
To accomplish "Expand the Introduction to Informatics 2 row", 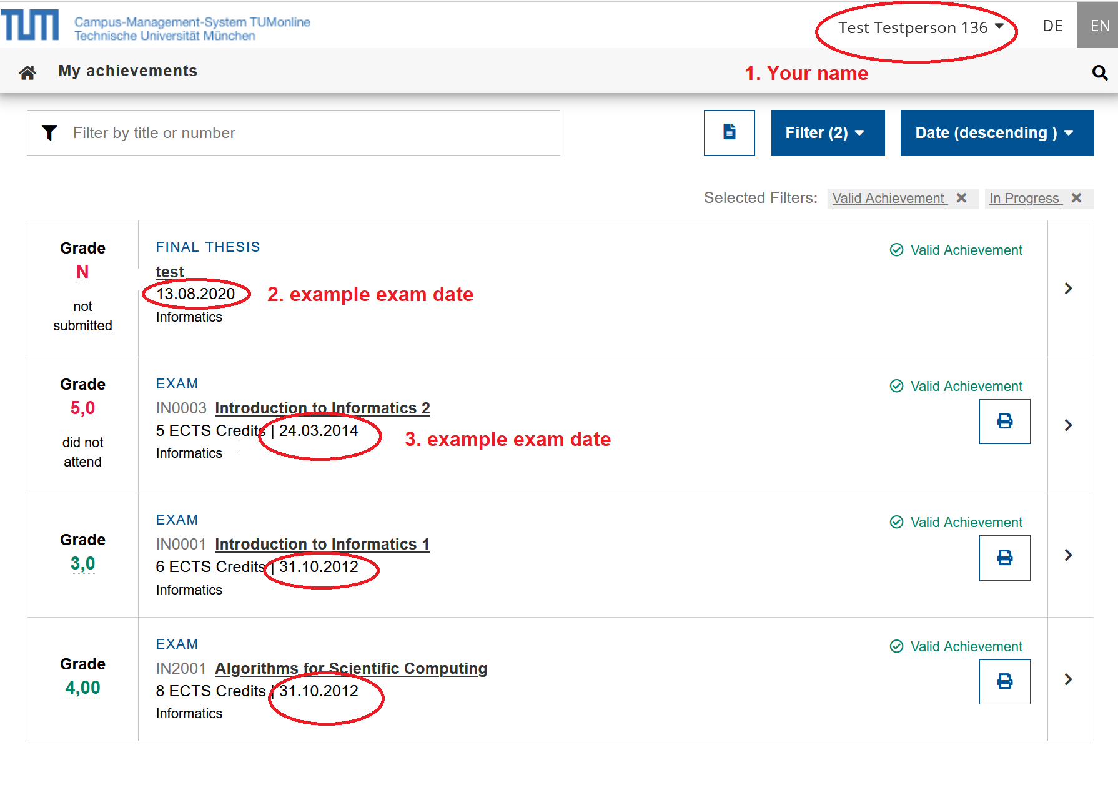I will (1069, 425).
